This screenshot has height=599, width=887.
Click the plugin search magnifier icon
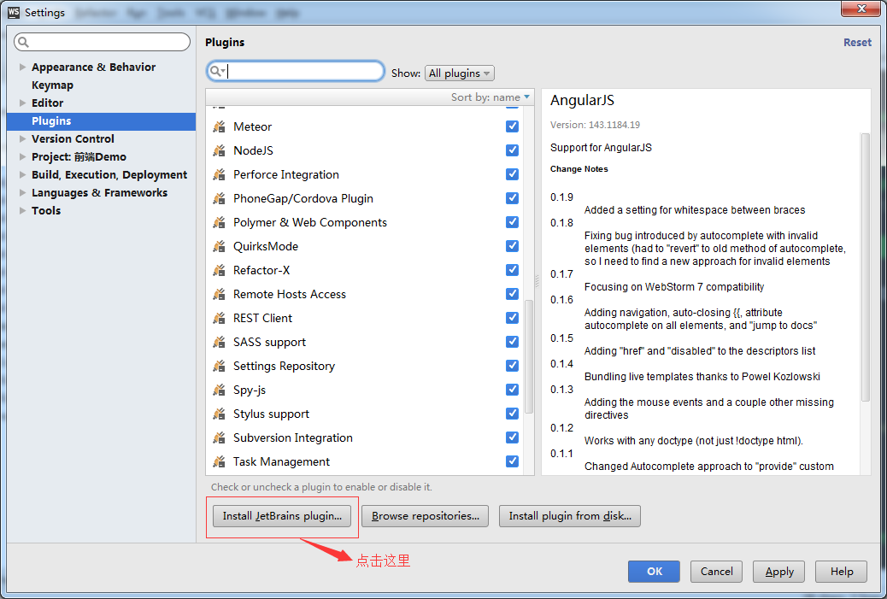[x=216, y=71]
